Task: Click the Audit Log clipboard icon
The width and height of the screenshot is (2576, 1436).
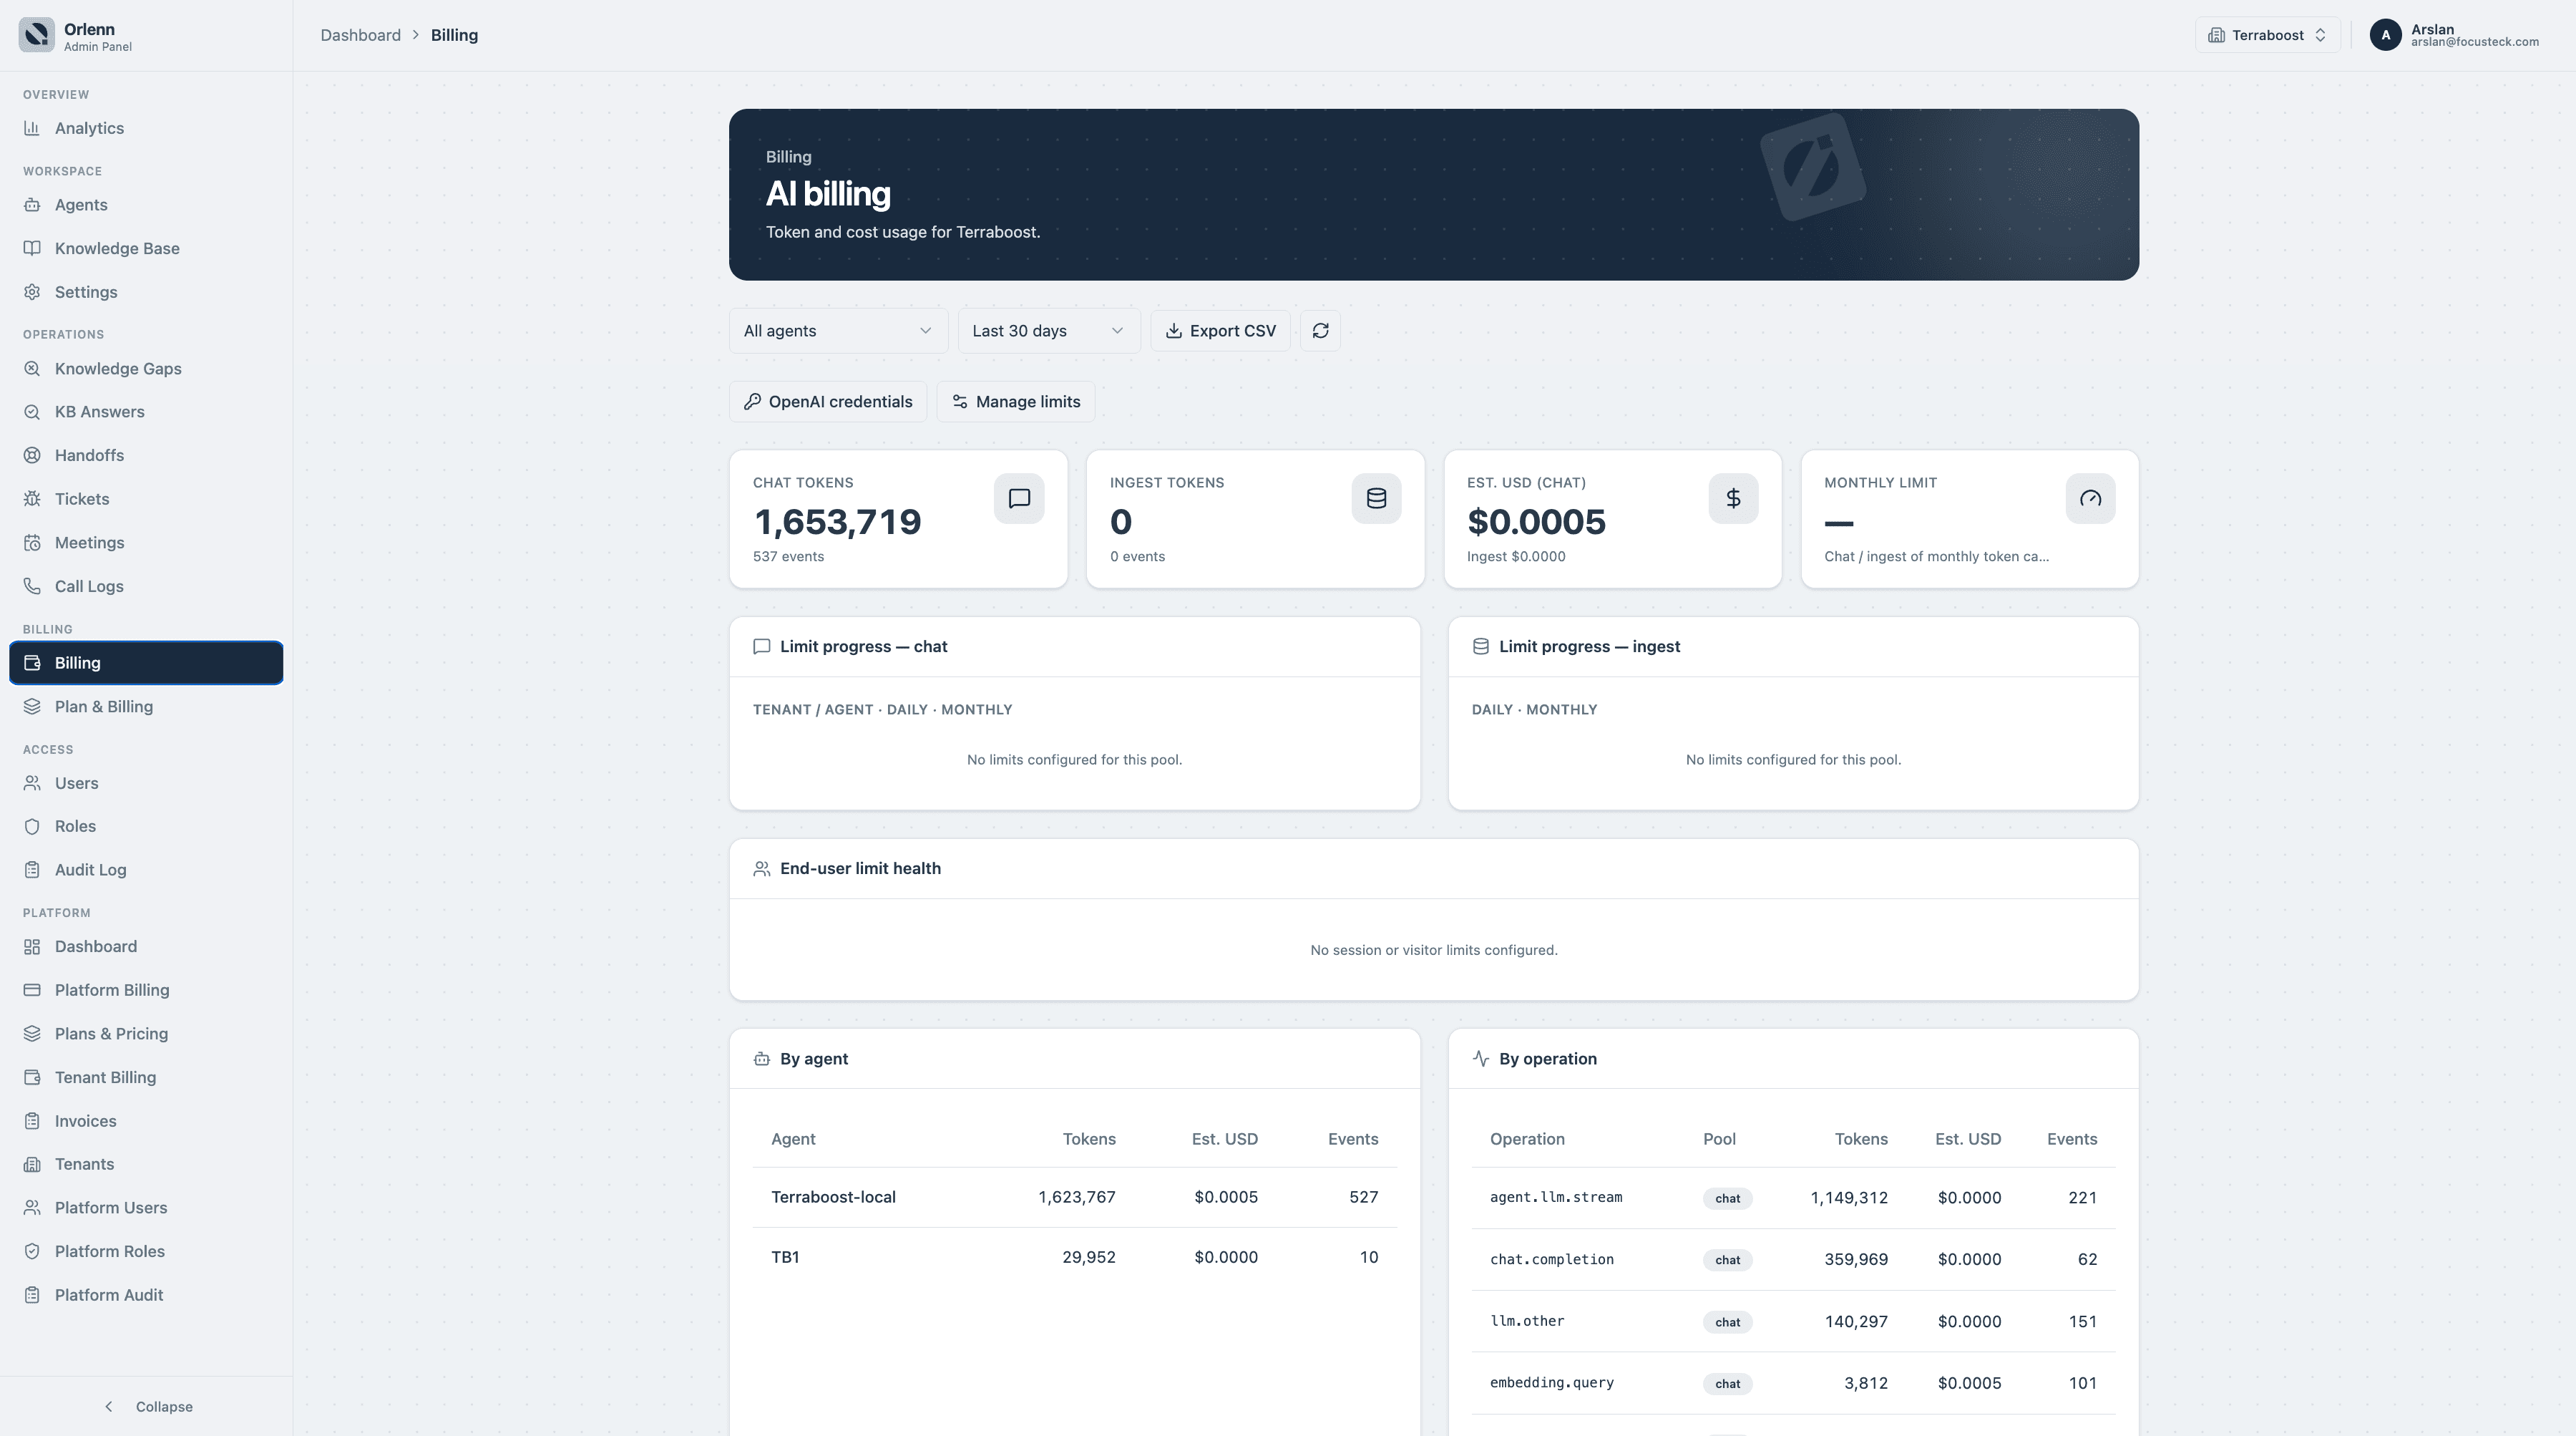Action: pos(32,870)
